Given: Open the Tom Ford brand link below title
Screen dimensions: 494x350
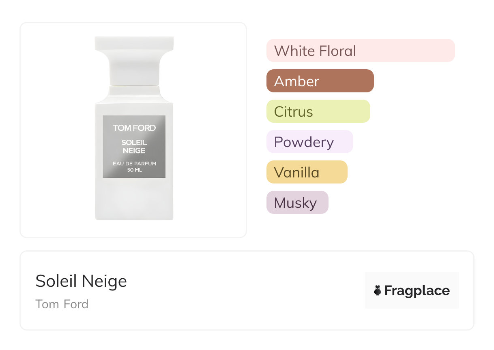Looking at the screenshot, I should pos(62,304).
